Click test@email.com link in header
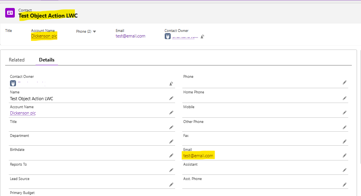This screenshot has width=361, height=196. pos(130,36)
